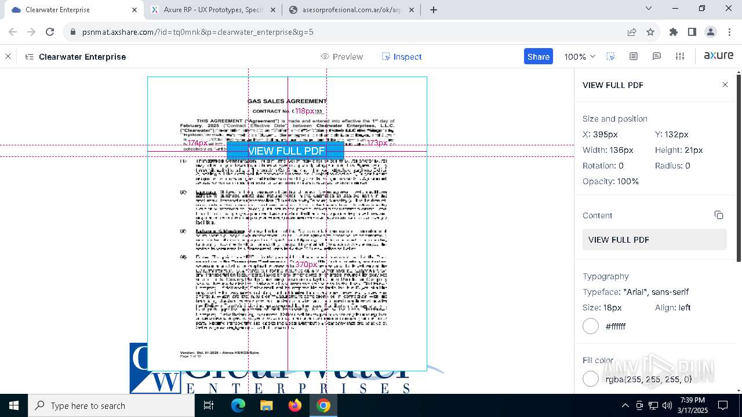This screenshot has height=417, width=742.
Task: Switch to Inspect mode
Action: tap(402, 57)
